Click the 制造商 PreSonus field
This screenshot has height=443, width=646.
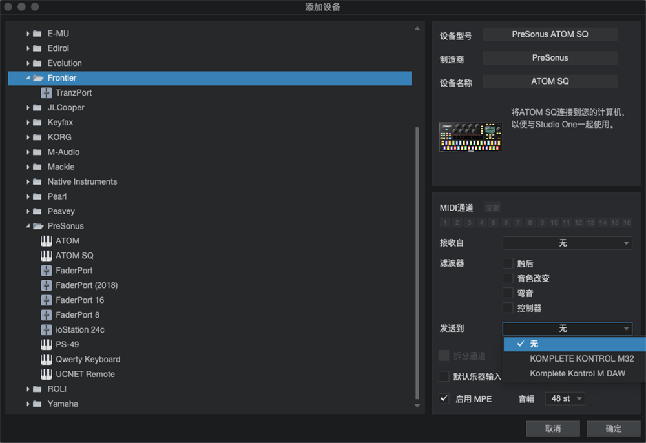550,58
